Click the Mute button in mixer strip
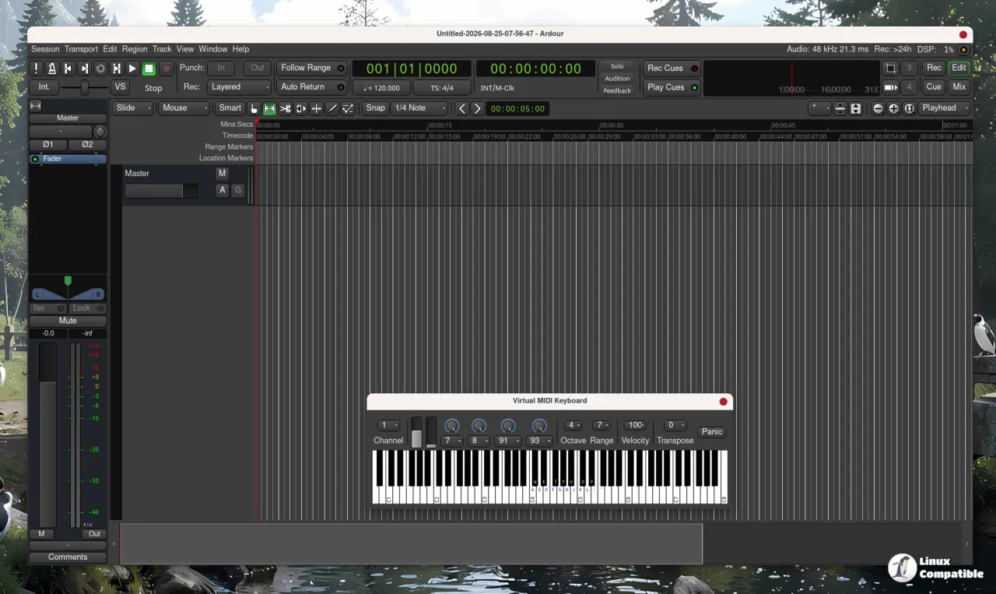Viewport: 996px width, 594px height. (68, 321)
